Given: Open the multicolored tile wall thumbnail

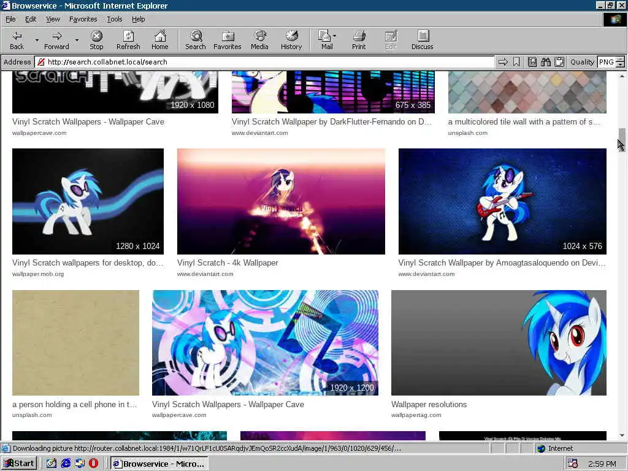Looking at the screenshot, I should (x=527, y=92).
